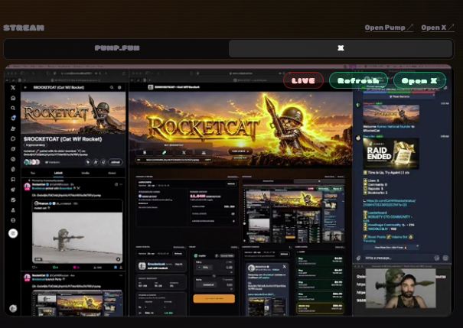Bookmark the pinned RocketCat post
Image resolution: width=463 pixels, height=328 pixels.
click(x=116, y=268)
